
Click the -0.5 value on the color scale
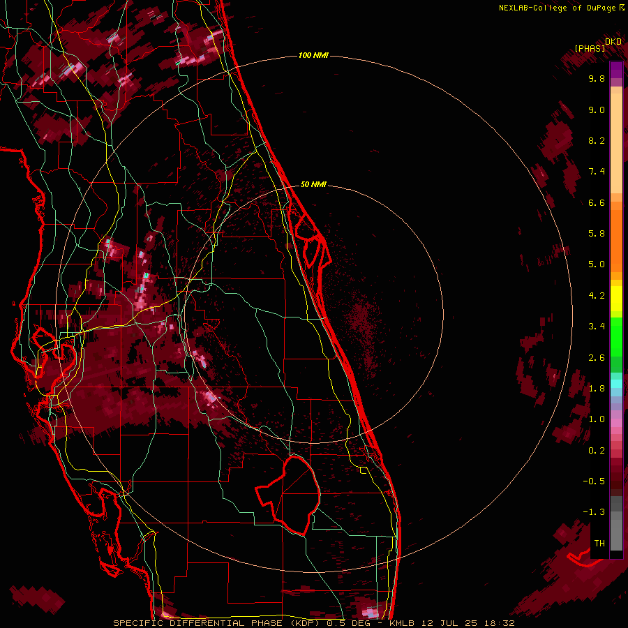(x=594, y=481)
